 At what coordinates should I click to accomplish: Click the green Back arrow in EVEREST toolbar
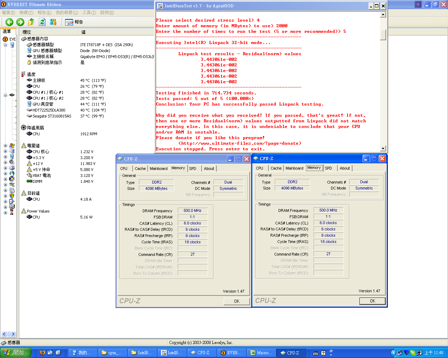tap(9, 22)
